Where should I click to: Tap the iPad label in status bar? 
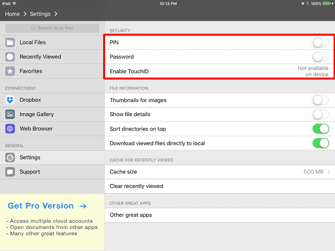[6, 3]
